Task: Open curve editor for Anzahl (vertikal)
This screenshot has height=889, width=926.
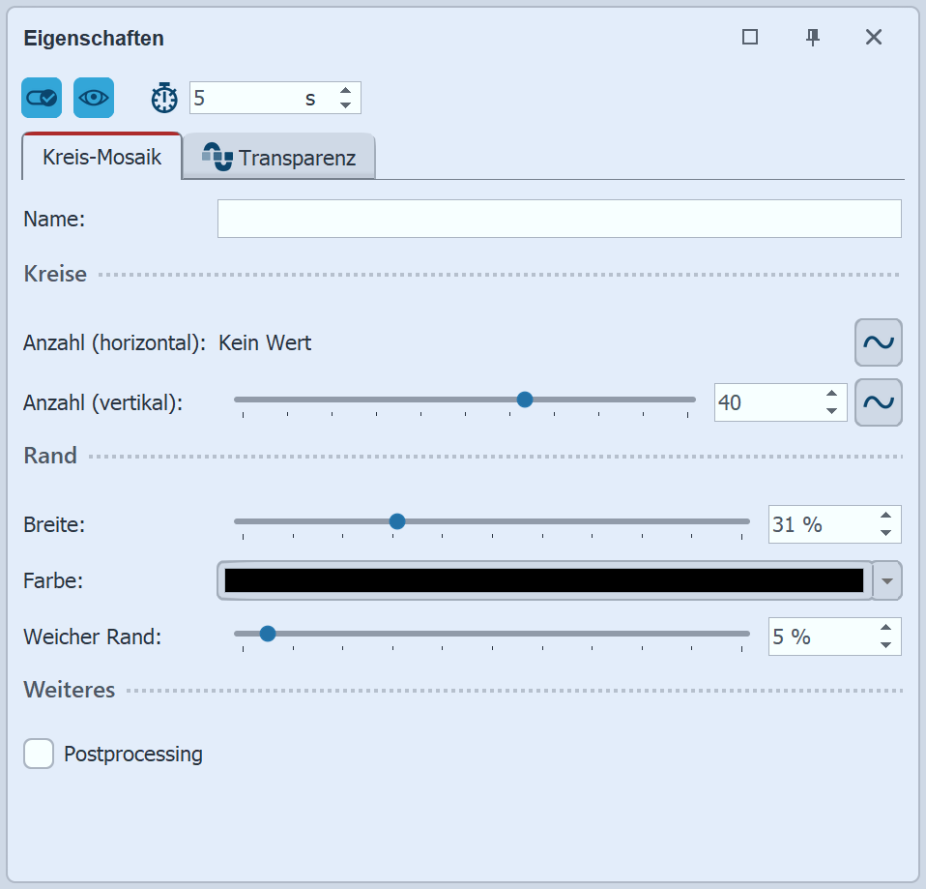Action: [x=878, y=402]
